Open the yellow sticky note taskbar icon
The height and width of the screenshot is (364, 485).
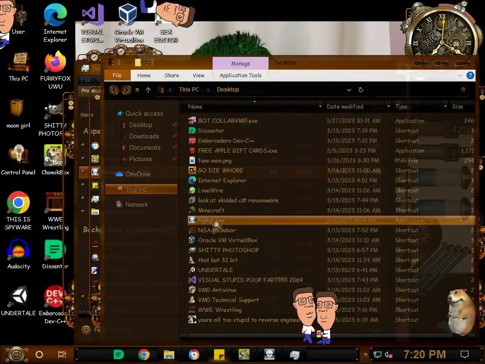point(219,355)
